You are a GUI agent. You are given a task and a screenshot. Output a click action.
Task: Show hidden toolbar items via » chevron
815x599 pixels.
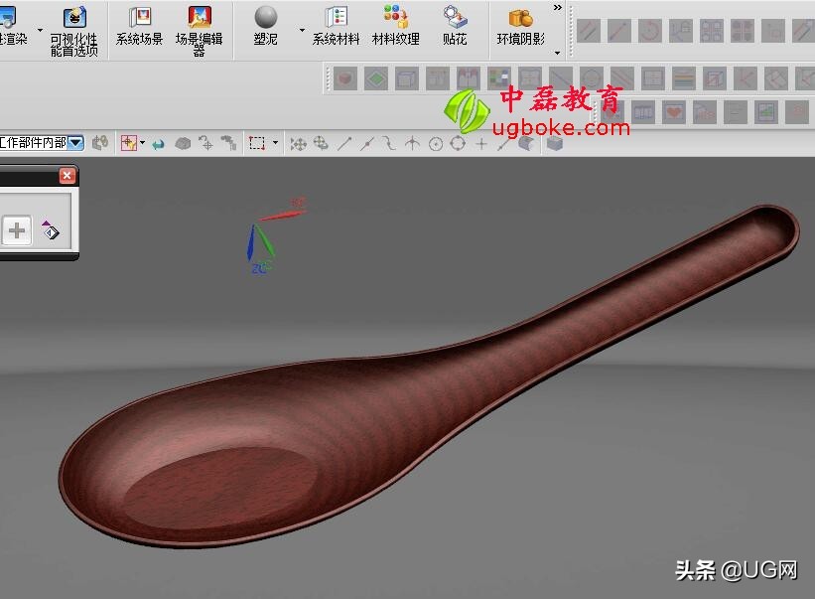tap(557, 8)
